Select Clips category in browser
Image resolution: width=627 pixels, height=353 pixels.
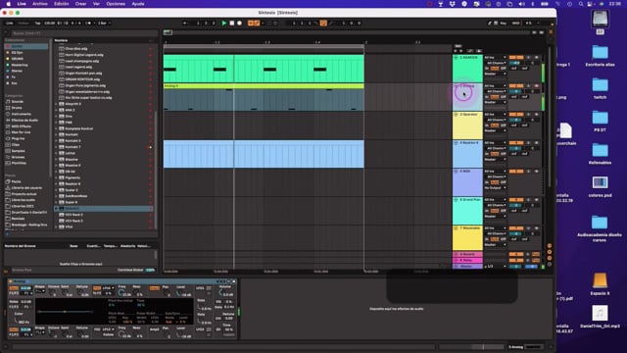point(16,144)
